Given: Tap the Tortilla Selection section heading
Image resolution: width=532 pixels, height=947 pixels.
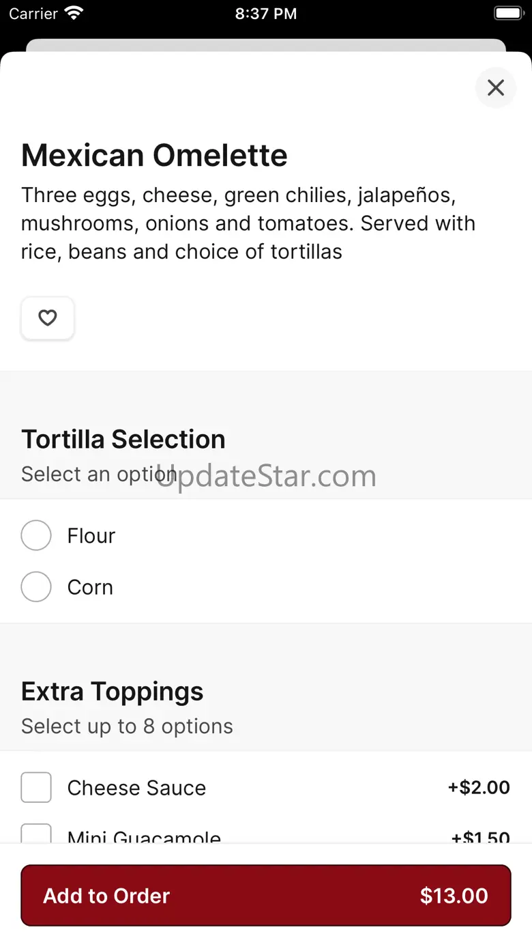Looking at the screenshot, I should (123, 439).
